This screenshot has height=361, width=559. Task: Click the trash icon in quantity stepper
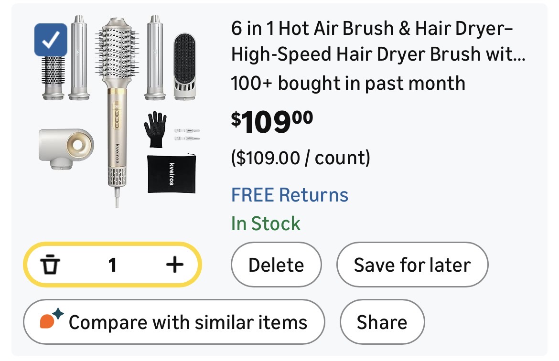point(50,264)
